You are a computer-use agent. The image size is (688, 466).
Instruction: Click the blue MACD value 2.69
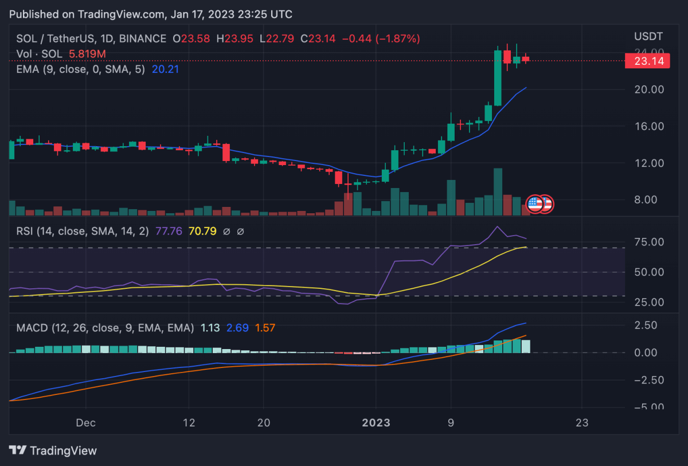pyautogui.click(x=237, y=328)
